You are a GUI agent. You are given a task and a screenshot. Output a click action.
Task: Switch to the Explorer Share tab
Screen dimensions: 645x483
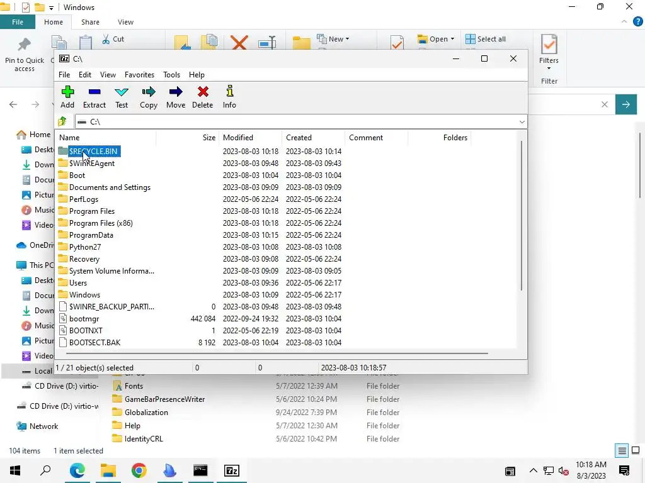90,22
